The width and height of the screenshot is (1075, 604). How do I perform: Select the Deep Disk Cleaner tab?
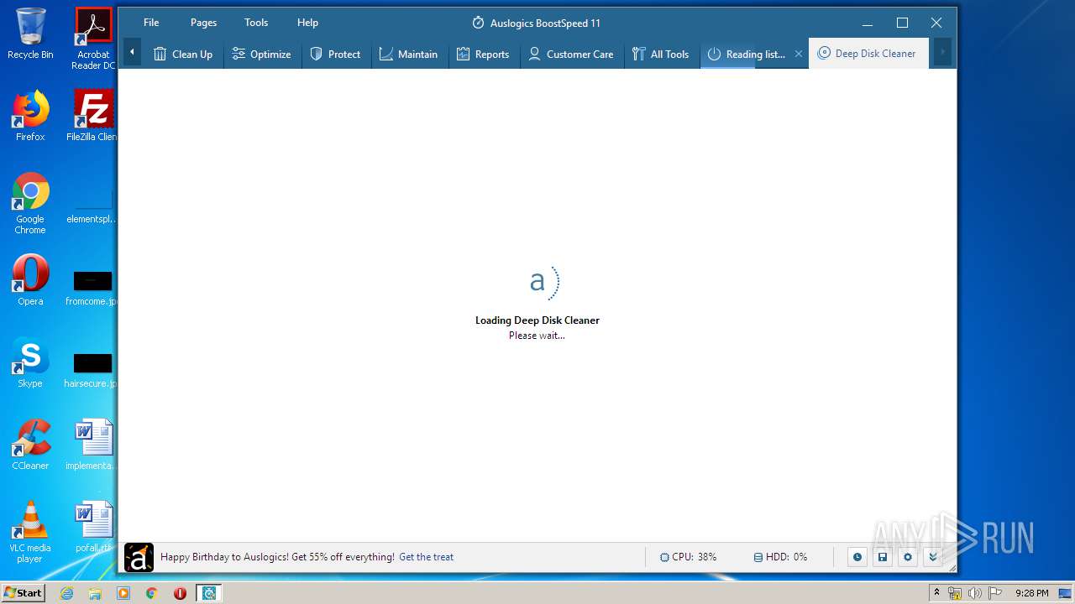(868, 54)
